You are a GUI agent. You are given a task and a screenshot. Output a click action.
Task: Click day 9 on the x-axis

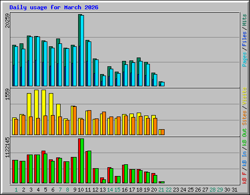pos(75,190)
